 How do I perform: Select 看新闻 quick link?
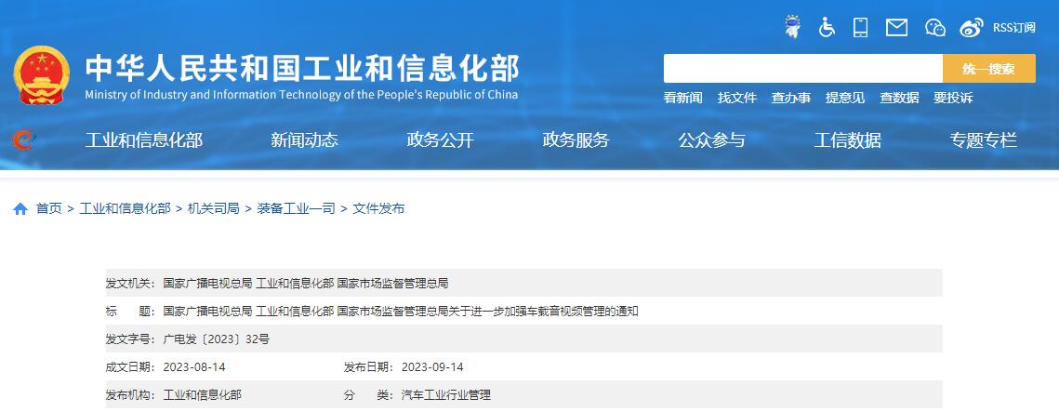[x=682, y=98]
